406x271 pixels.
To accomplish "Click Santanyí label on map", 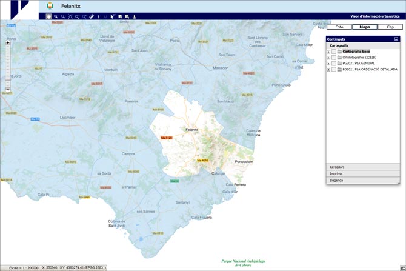I will [182, 202].
